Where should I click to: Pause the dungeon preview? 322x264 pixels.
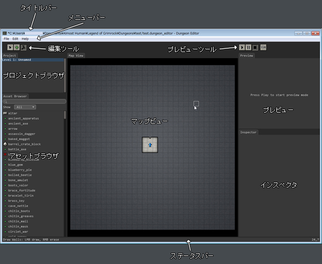point(249,47)
